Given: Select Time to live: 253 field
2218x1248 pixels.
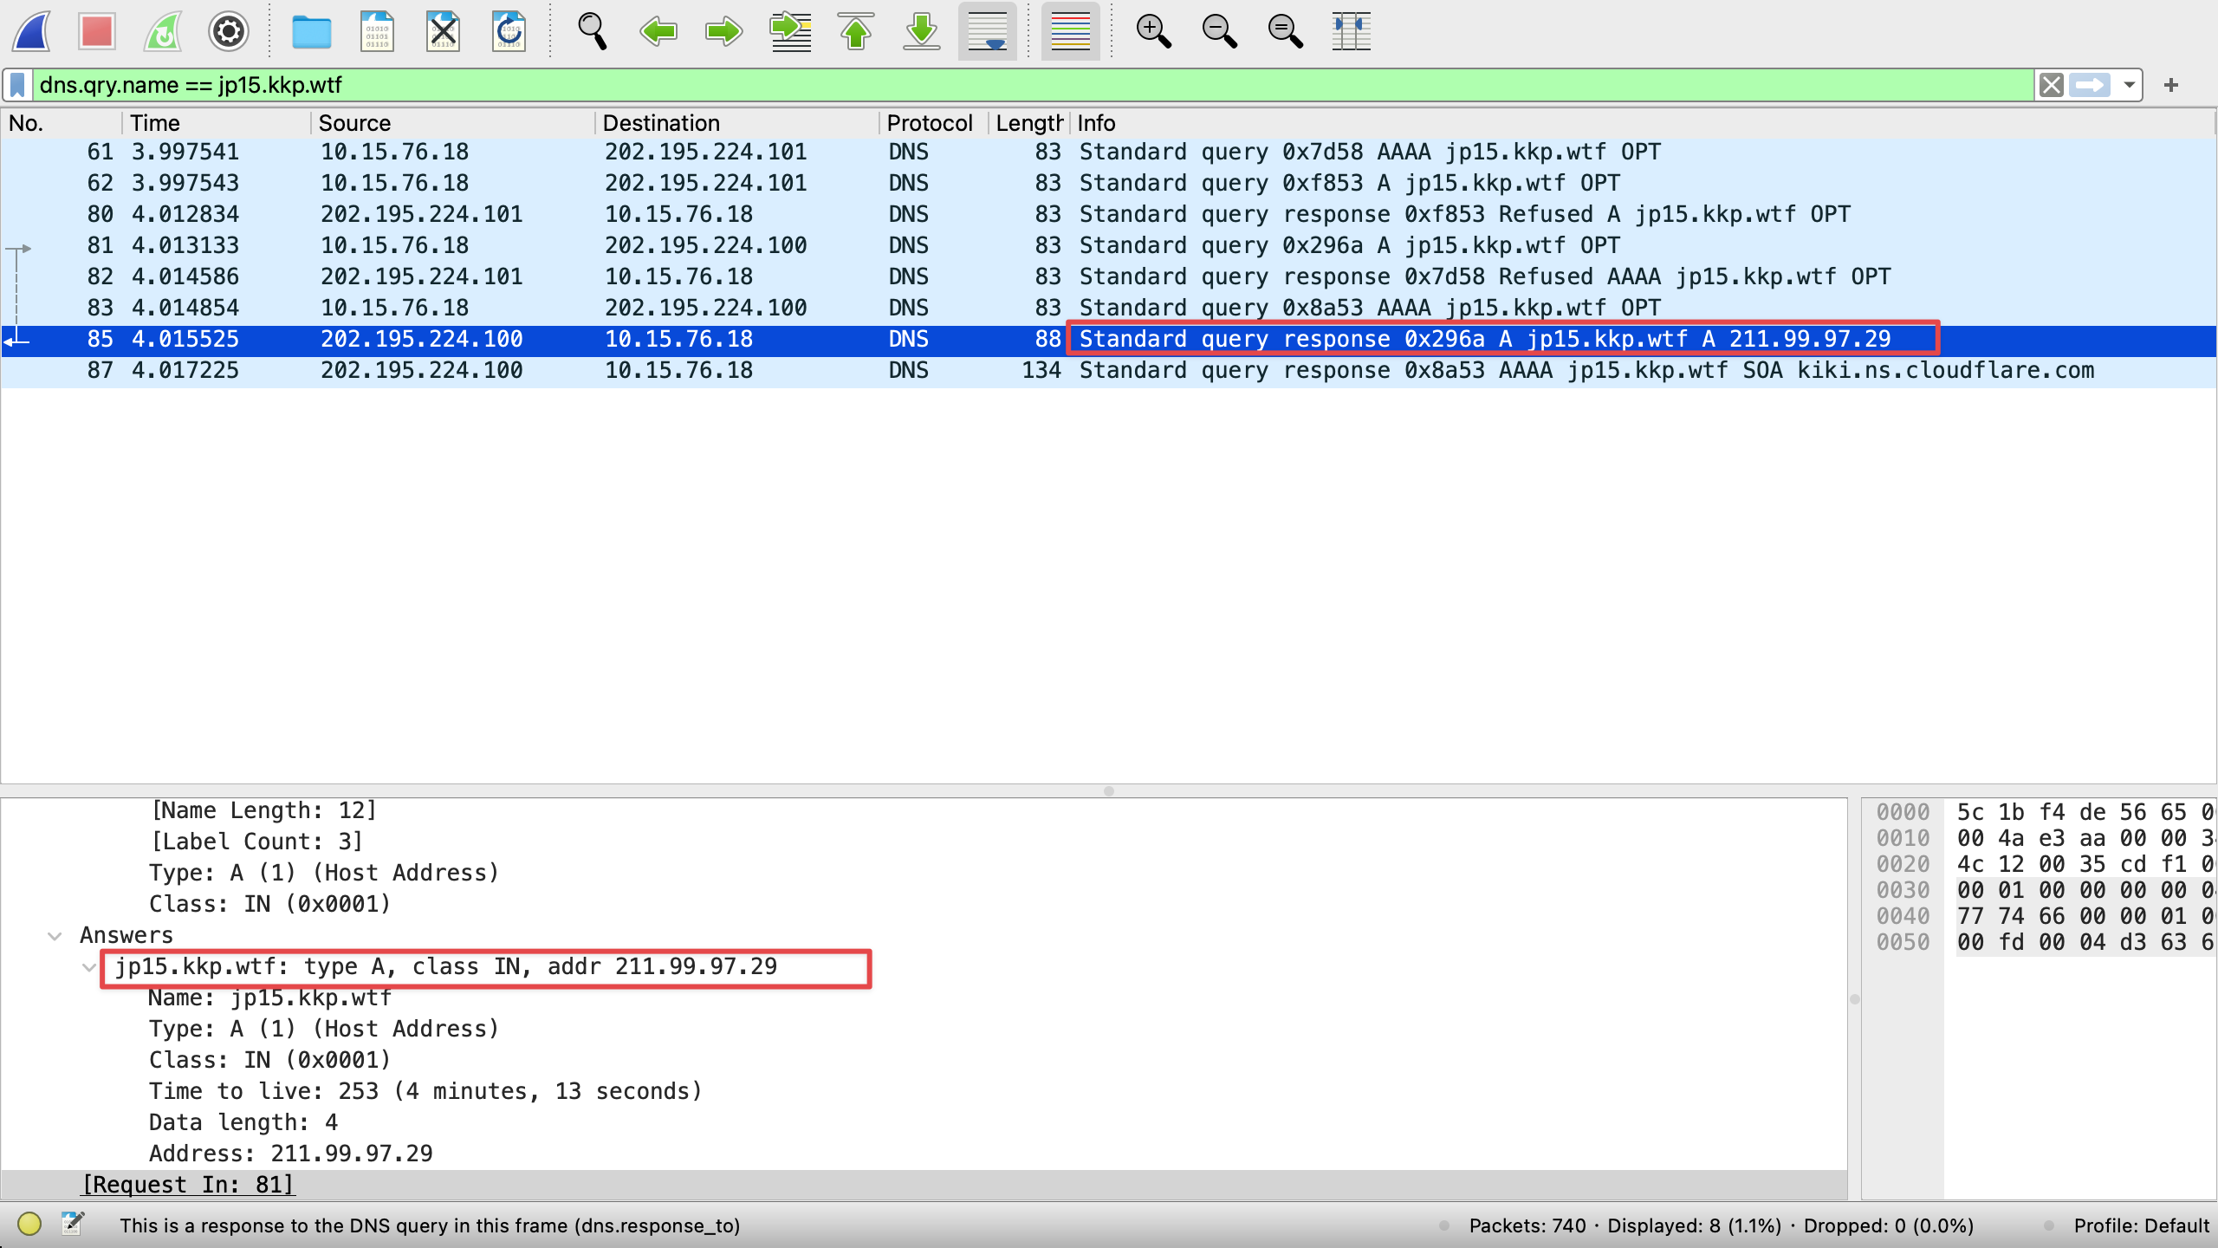Looking at the screenshot, I should coord(425,1091).
